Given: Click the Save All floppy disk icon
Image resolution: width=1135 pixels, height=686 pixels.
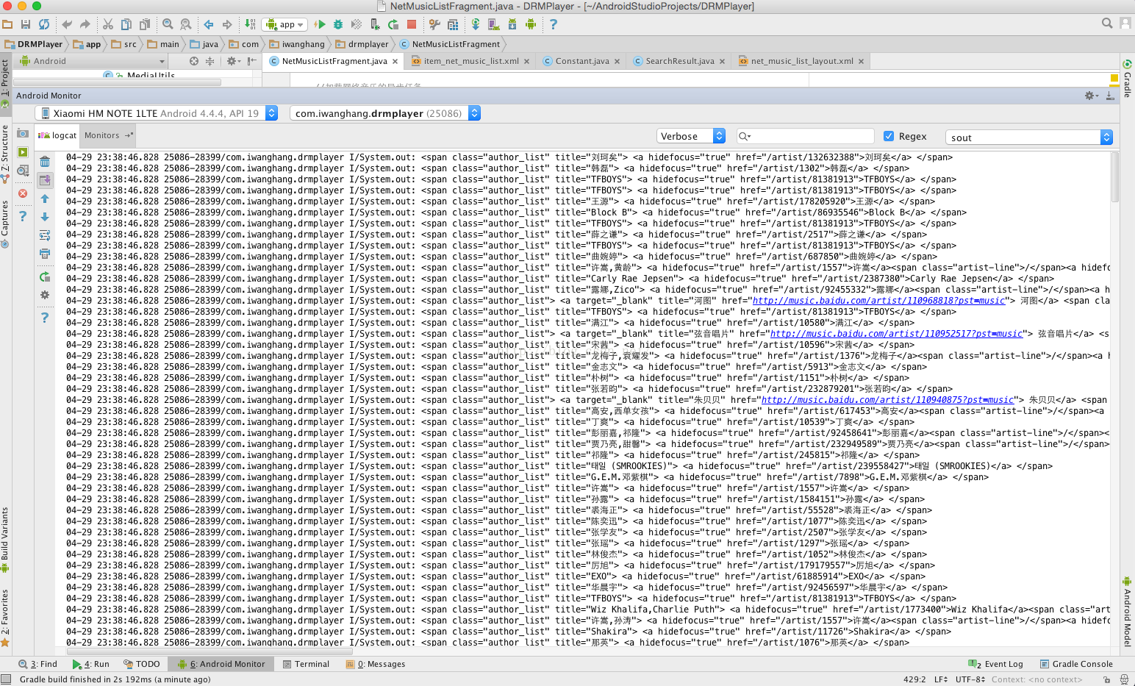Looking at the screenshot, I should click(x=26, y=24).
